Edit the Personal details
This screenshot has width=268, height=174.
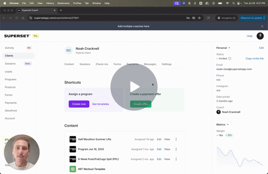(x=261, y=48)
